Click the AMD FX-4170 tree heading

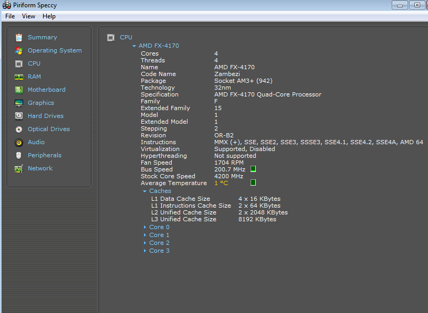coord(159,46)
